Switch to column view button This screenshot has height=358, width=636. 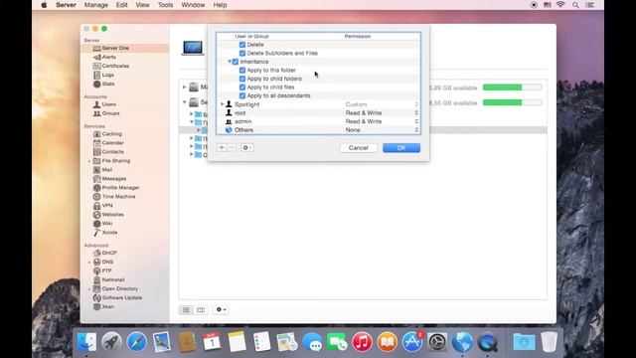(201, 309)
